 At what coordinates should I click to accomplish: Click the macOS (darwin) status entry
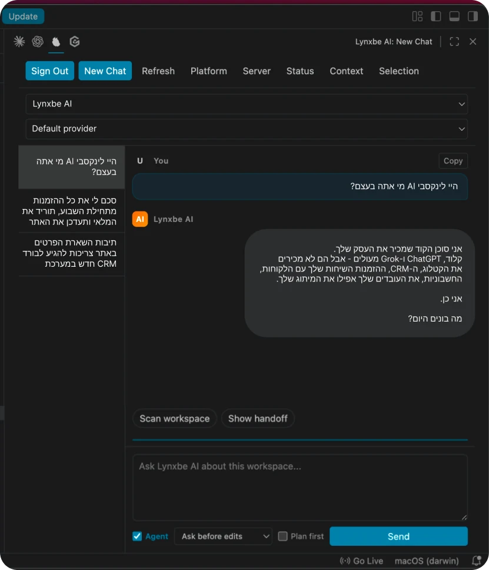(427, 561)
